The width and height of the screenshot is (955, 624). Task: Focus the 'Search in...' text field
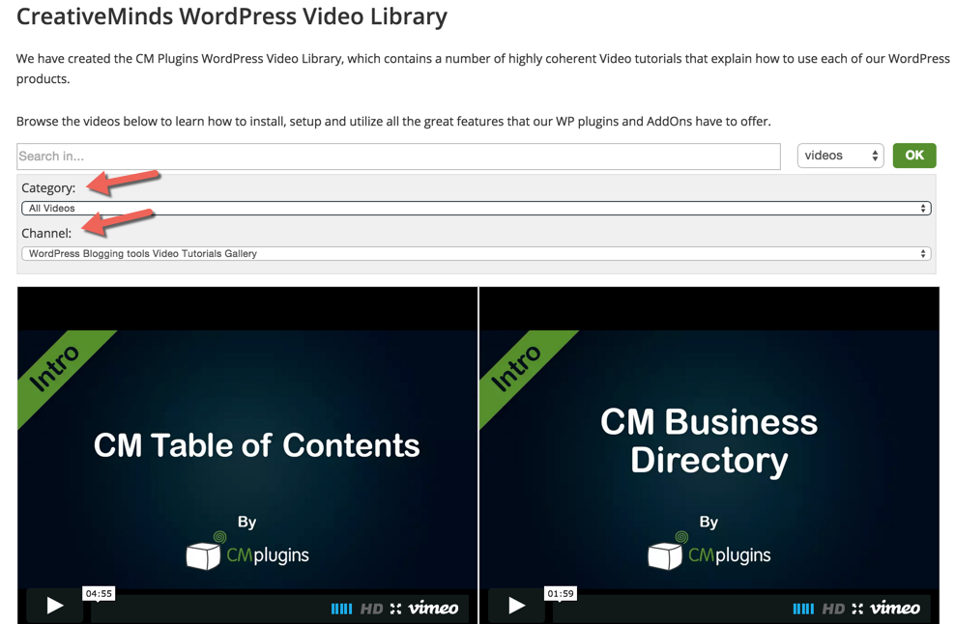click(x=398, y=156)
